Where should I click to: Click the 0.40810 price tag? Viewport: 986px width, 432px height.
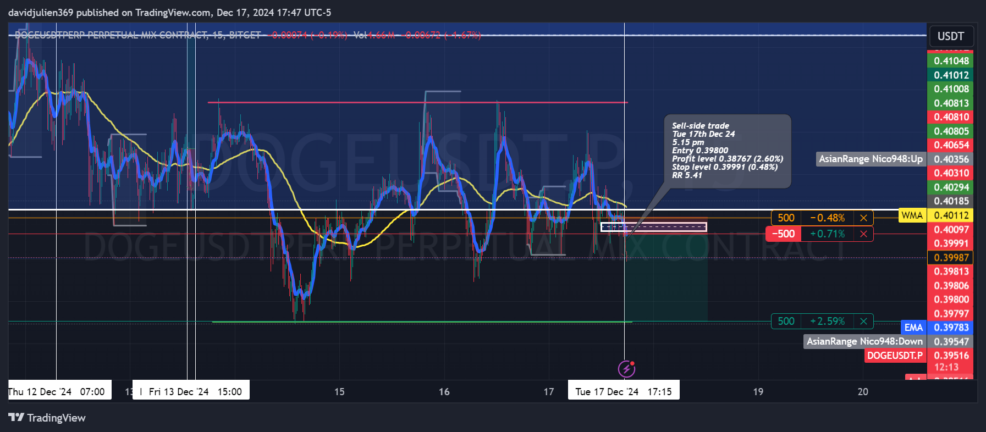pyautogui.click(x=951, y=117)
